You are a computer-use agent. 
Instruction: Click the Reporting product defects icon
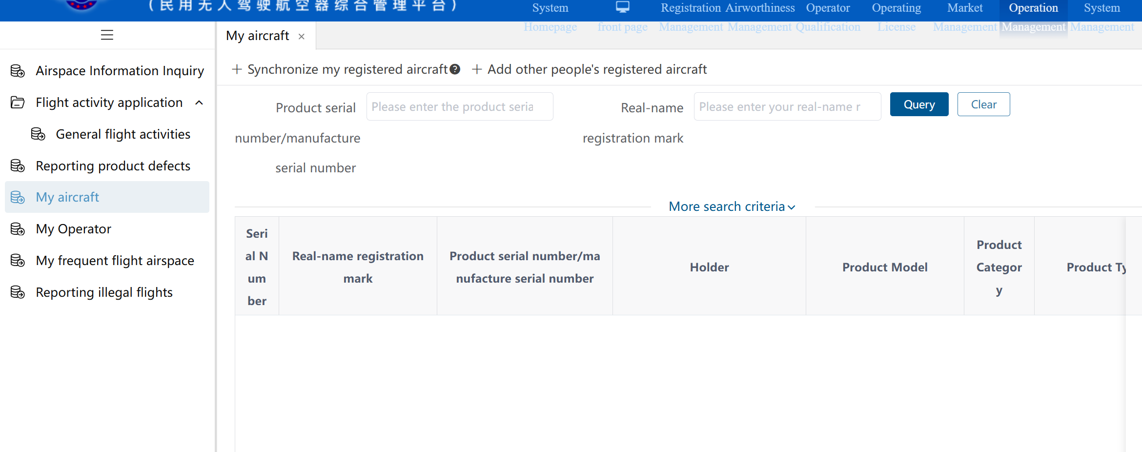(x=18, y=166)
